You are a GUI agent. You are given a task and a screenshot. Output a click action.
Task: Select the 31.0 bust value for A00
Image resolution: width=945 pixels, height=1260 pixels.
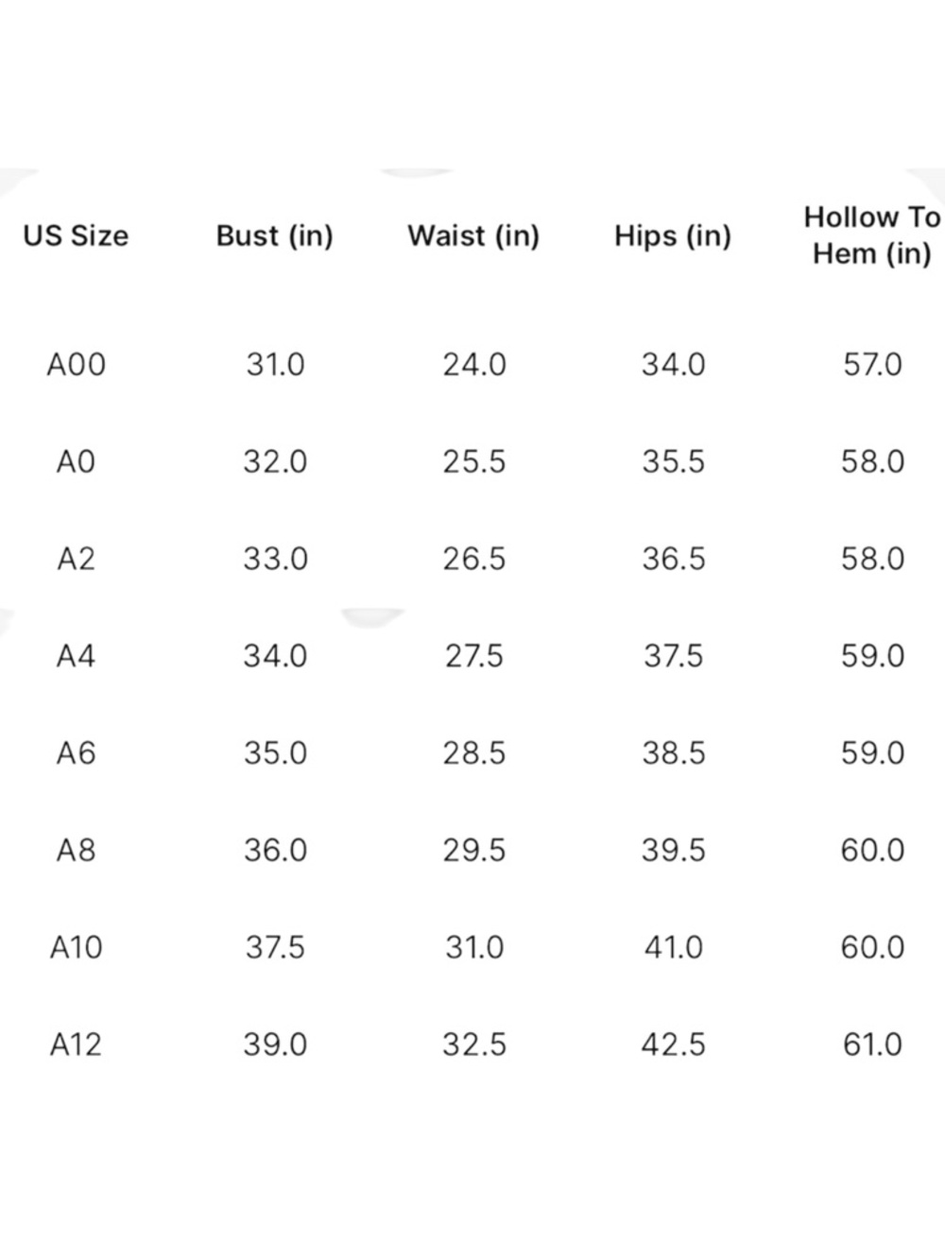[x=275, y=365]
